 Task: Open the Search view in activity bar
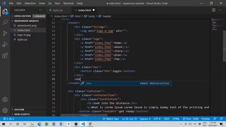5,22
